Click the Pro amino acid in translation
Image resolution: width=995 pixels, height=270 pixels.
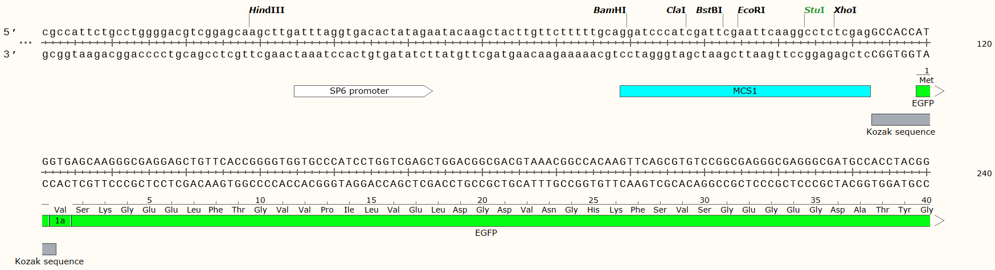tap(327, 210)
